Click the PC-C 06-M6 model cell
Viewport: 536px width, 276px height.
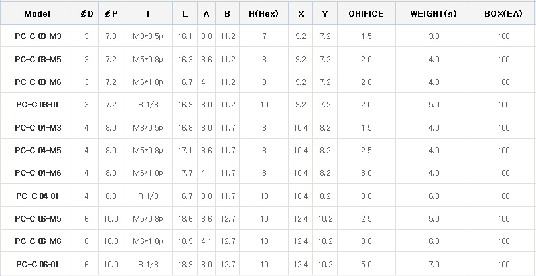[38, 241]
